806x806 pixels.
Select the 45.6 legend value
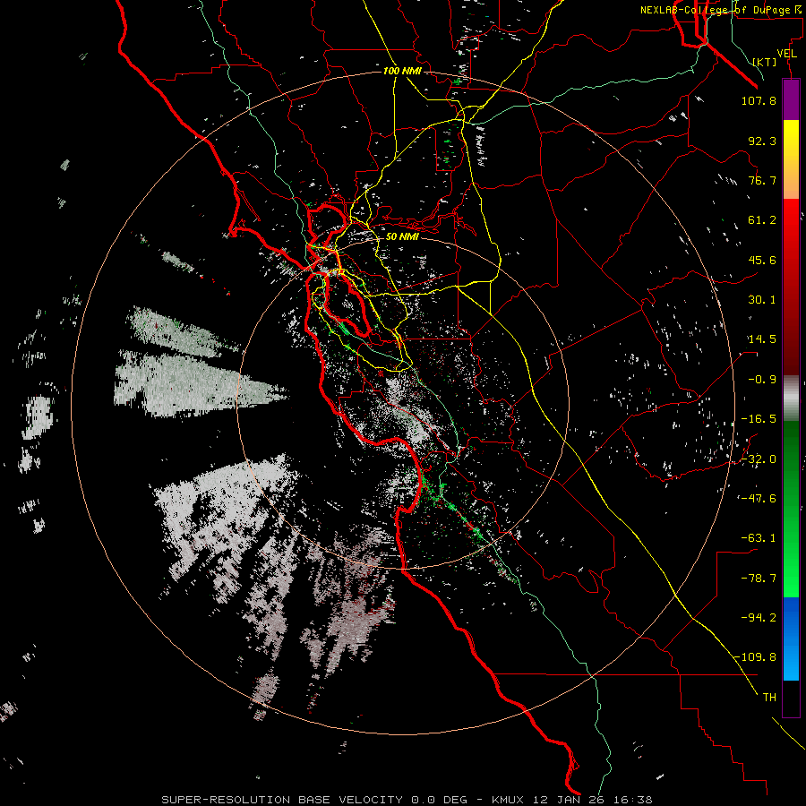(762, 260)
